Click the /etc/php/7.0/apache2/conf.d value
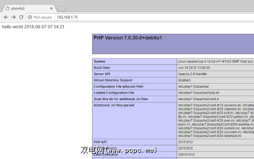The width and height of the screenshot is (254, 159). pos(198,99)
